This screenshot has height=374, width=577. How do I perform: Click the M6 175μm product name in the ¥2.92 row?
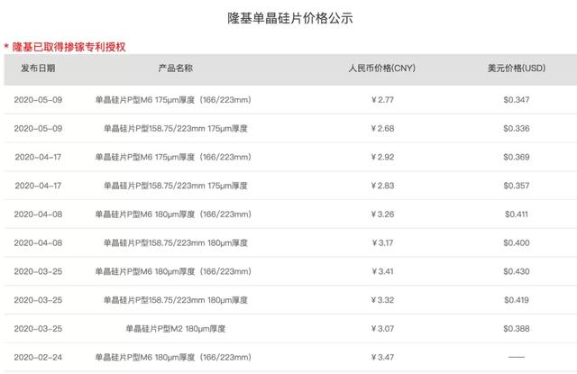173,157
